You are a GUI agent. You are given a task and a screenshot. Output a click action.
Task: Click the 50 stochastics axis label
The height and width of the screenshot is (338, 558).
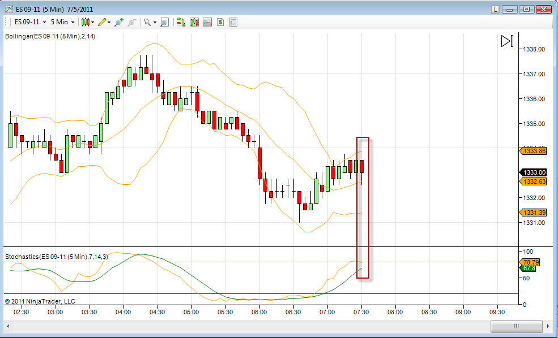(527, 278)
